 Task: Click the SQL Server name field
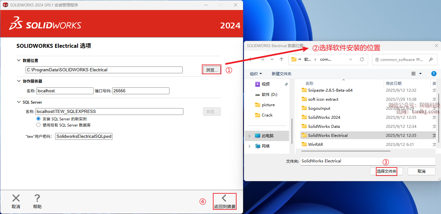click(x=109, y=111)
